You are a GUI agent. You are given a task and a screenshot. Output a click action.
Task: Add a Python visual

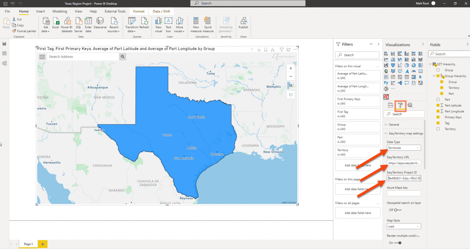pyautogui.click(x=386, y=82)
